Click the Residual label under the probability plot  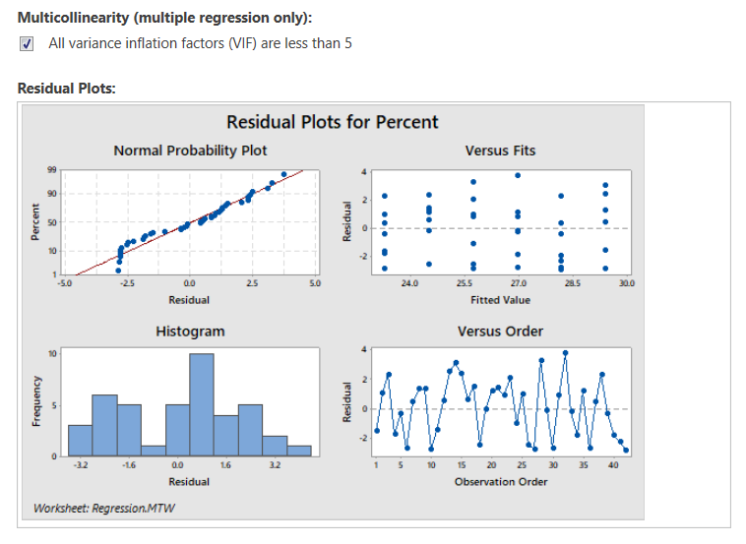[x=188, y=299]
